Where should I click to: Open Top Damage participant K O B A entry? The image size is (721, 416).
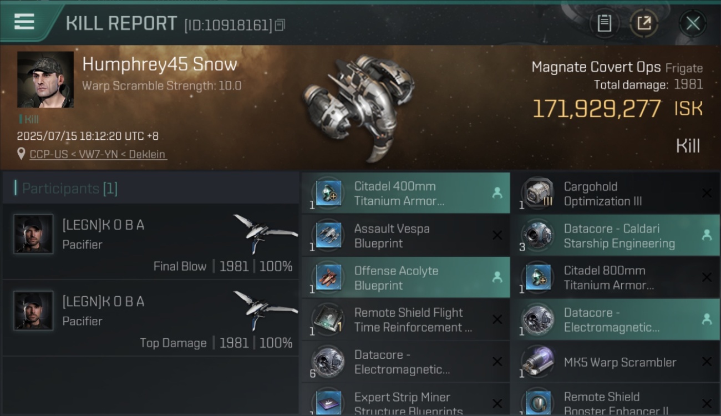click(151, 318)
